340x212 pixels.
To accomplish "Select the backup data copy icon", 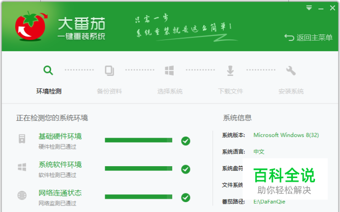I will pyautogui.click(x=109, y=71).
